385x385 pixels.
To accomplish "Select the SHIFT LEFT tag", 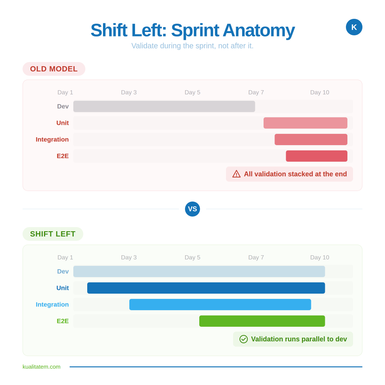I will tap(53, 234).
